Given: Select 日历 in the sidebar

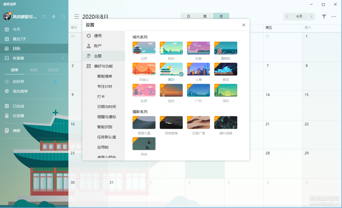Looking at the screenshot, I should point(34,49).
